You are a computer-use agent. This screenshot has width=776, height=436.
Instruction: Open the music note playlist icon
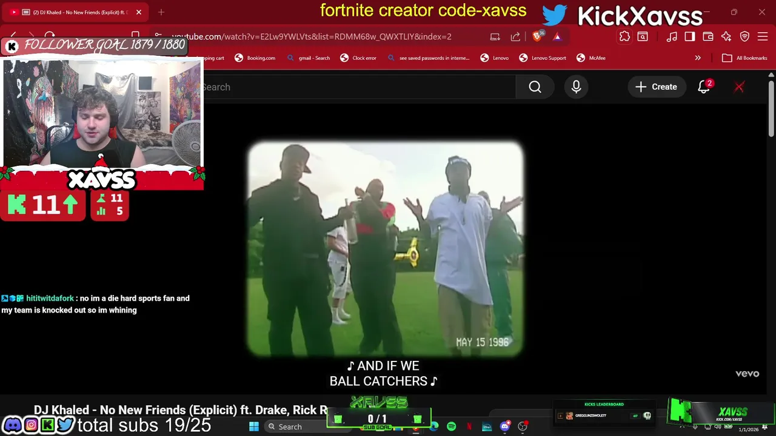672,36
